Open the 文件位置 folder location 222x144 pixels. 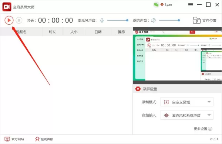pos(205,20)
